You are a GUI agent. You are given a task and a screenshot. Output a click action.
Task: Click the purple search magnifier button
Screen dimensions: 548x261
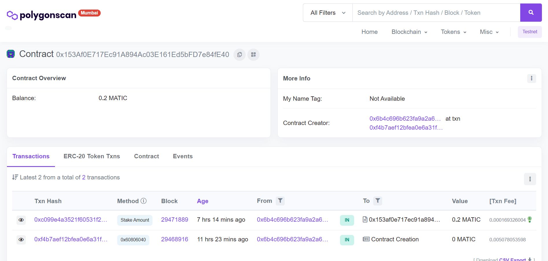pyautogui.click(x=531, y=12)
